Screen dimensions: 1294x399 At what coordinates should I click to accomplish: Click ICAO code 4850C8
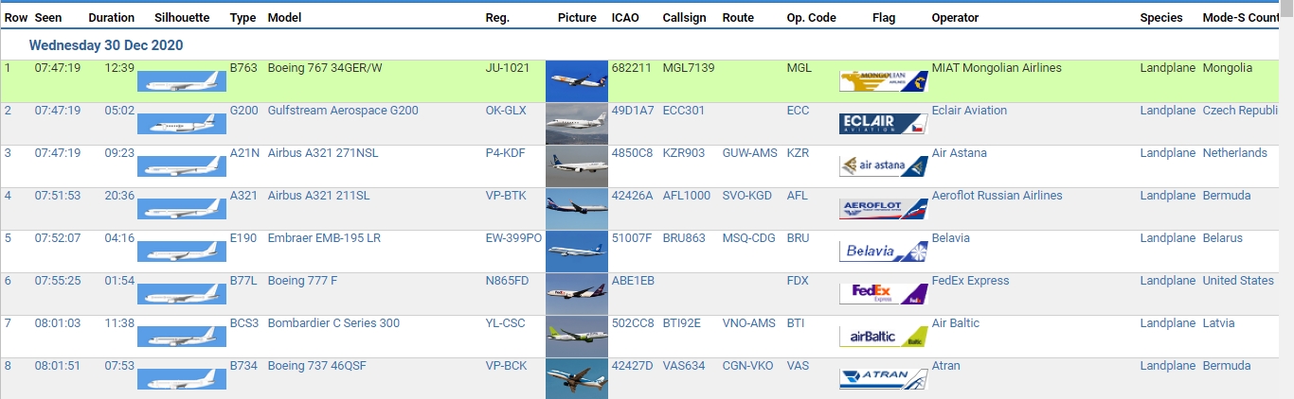pyautogui.click(x=633, y=153)
